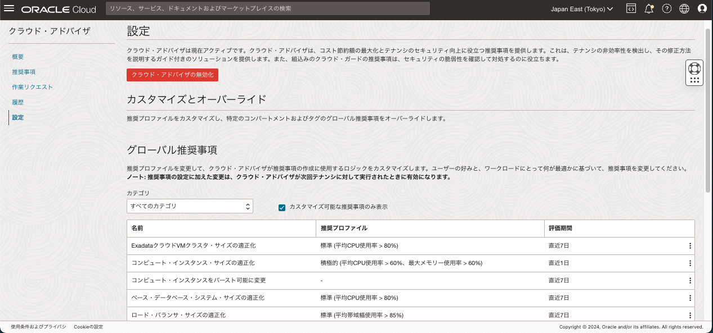Open the すべてのカテゴリ dropdown
Screen dimensions: 713x333
click(190, 206)
